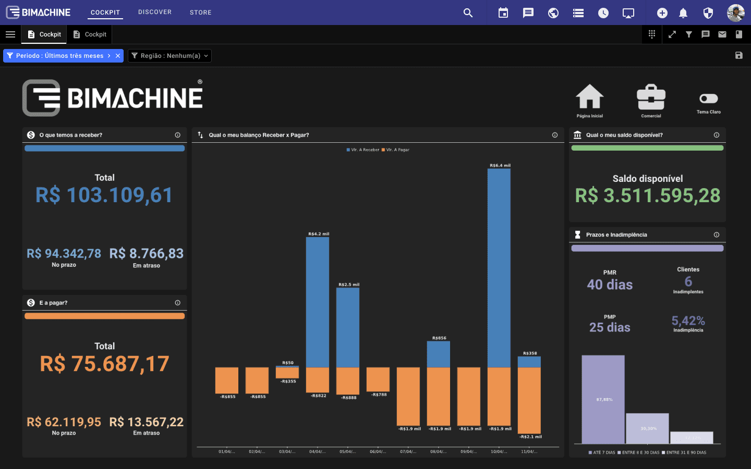Click the notifications bell icon
Screen dimensions: 751x469
click(683, 13)
